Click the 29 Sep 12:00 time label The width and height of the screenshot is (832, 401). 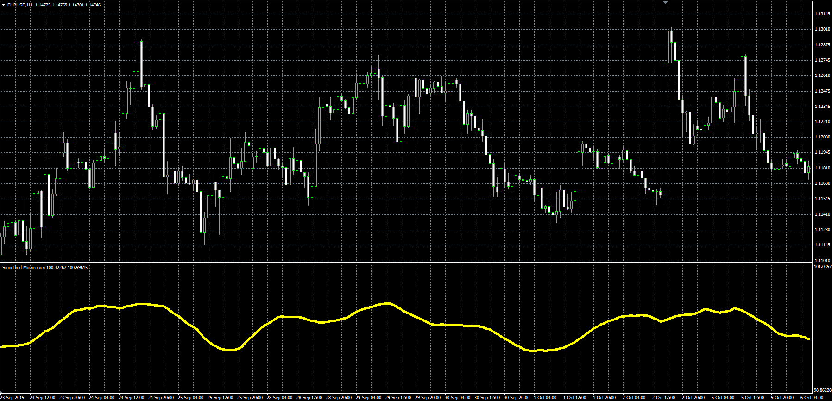click(x=398, y=398)
